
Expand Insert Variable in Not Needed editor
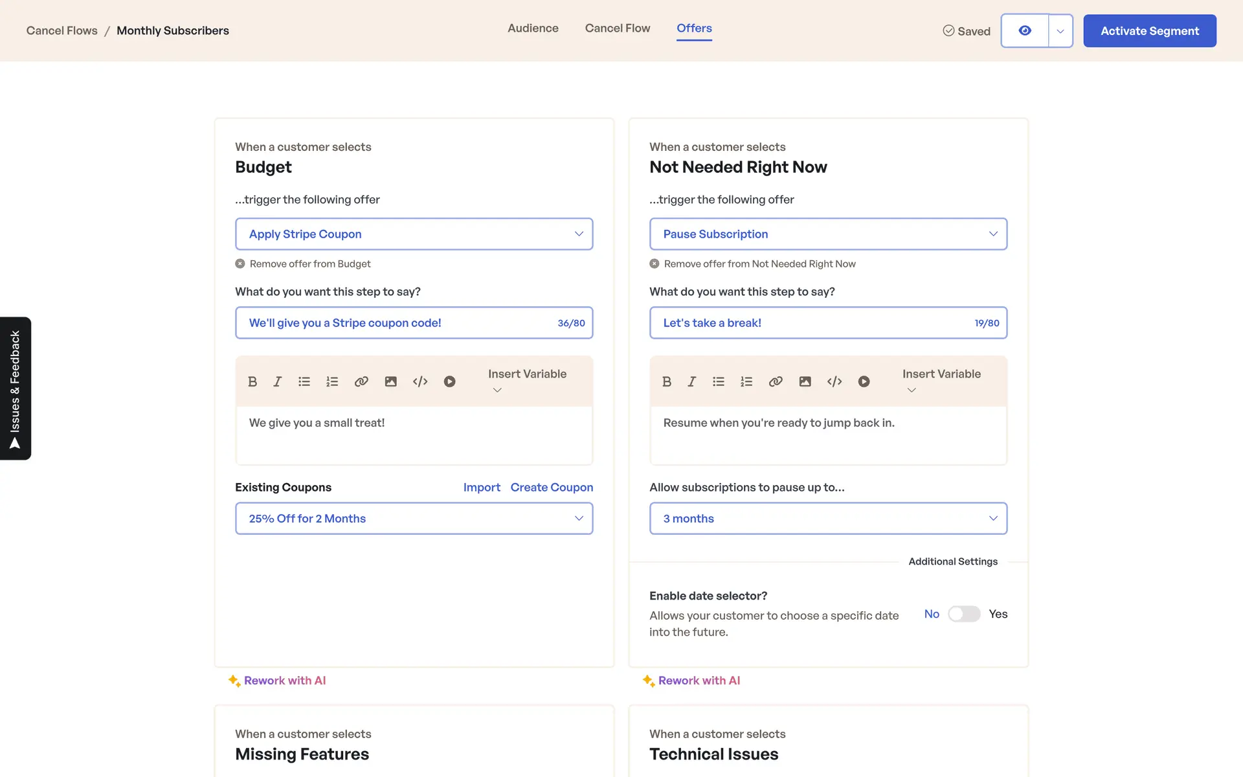941,381
